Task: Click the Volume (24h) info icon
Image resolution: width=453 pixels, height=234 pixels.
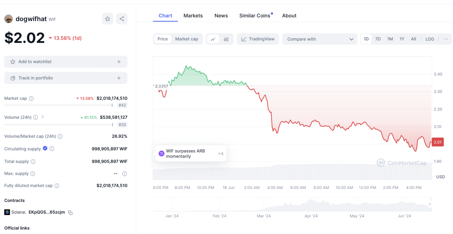Action: [35, 117]
